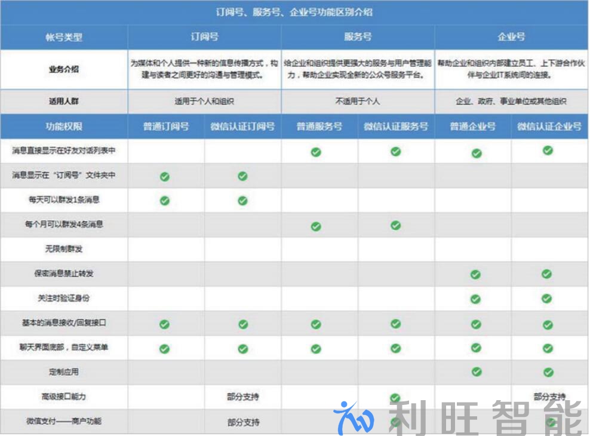Click the 无限制群发 row label
The height and width of the screenshot is (436, 590).
click(x=64, y=248)
